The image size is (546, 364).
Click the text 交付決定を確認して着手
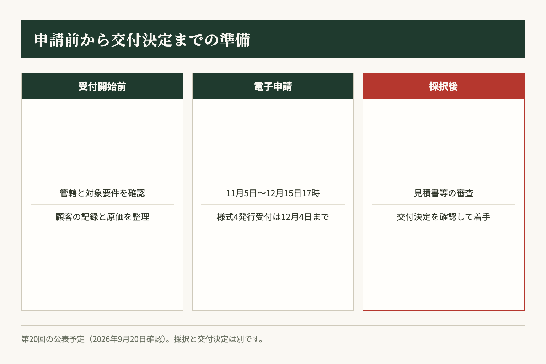click(444, 217)
